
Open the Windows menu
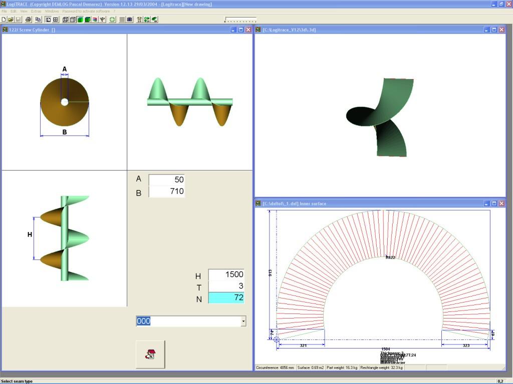pyautogui.click(x=52, y=11)
